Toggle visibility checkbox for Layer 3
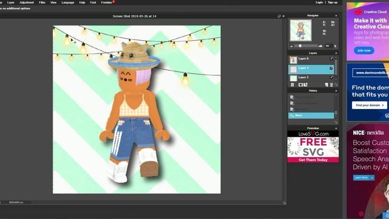The width and height of the screenshot is (389, 219). (331, 68)
